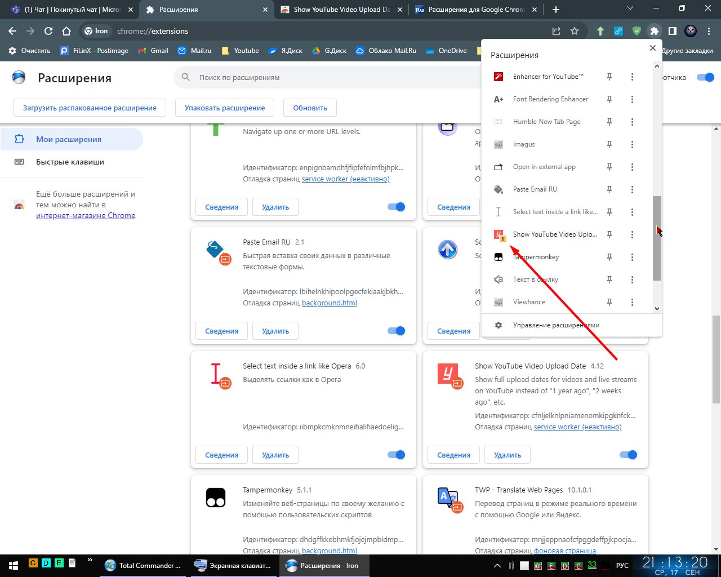
Task: Open the puzzle-piece Extensions toolbar icon
Action: point(654,31)
